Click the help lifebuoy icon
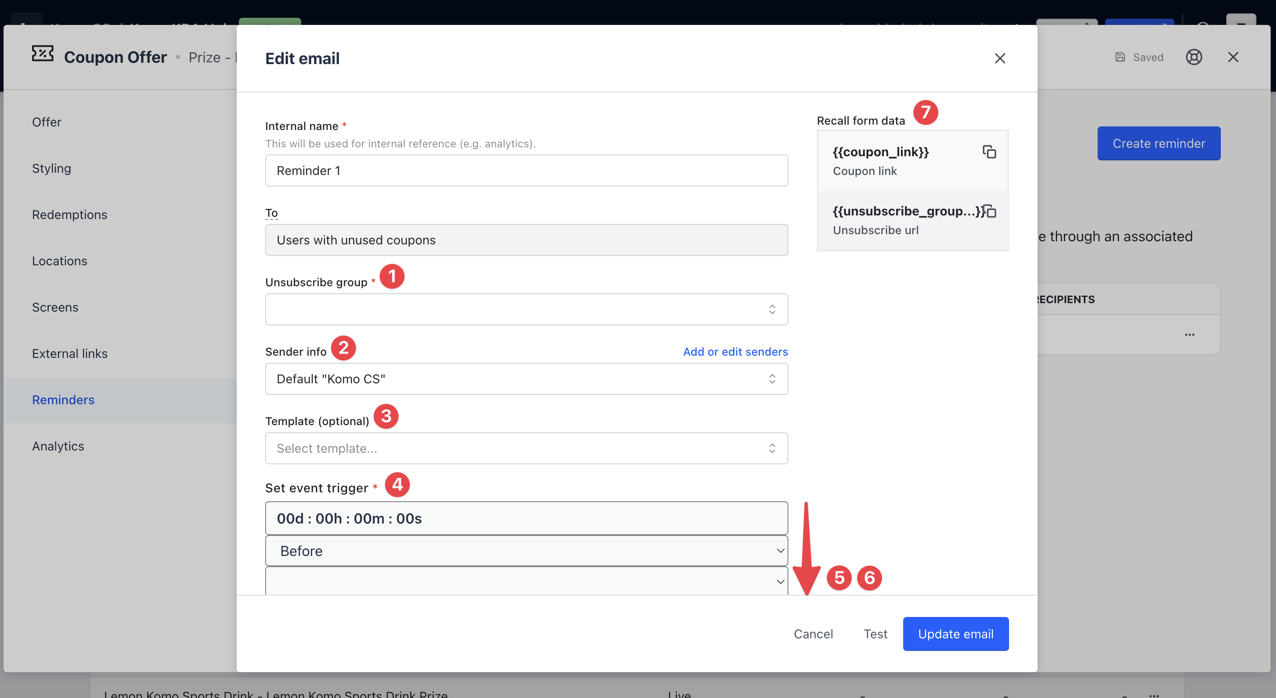Viewport: 1276px width, 698px height. pos(1194,57)
